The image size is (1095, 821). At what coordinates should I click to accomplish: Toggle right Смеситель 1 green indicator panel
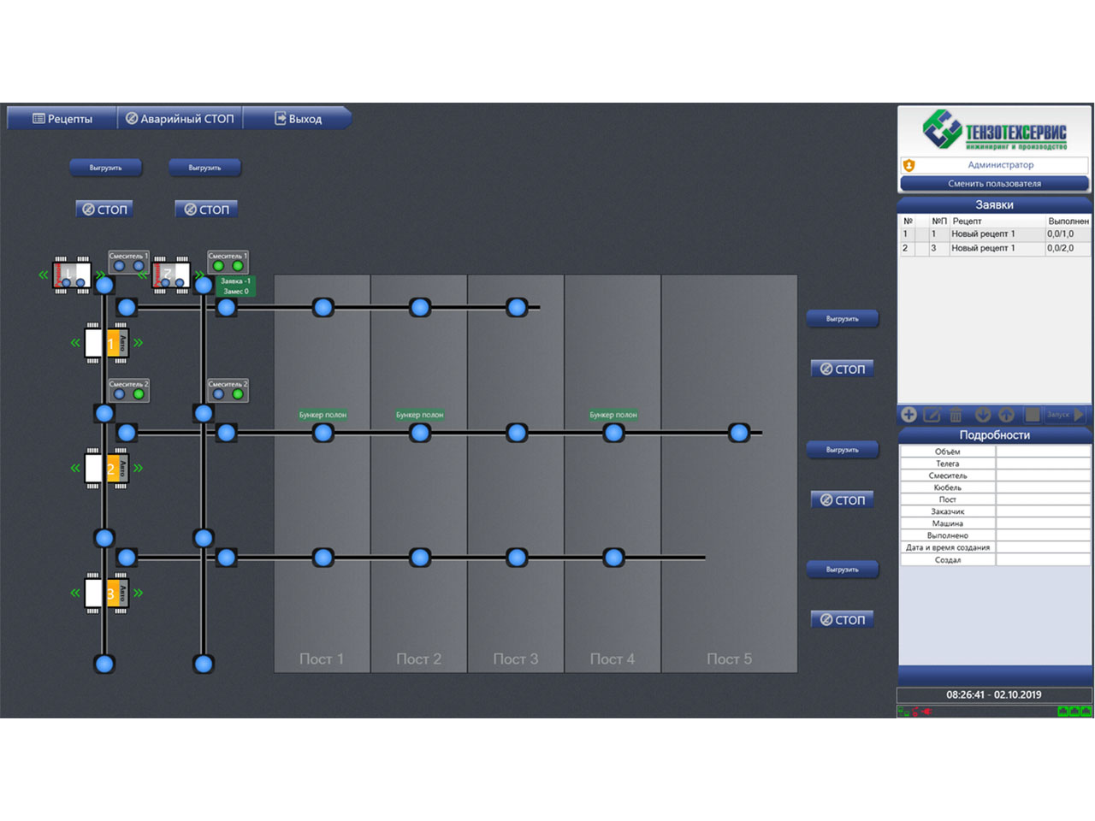[x=228, y=262]
